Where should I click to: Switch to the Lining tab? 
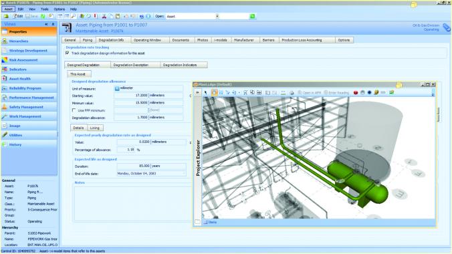[94, 128]
